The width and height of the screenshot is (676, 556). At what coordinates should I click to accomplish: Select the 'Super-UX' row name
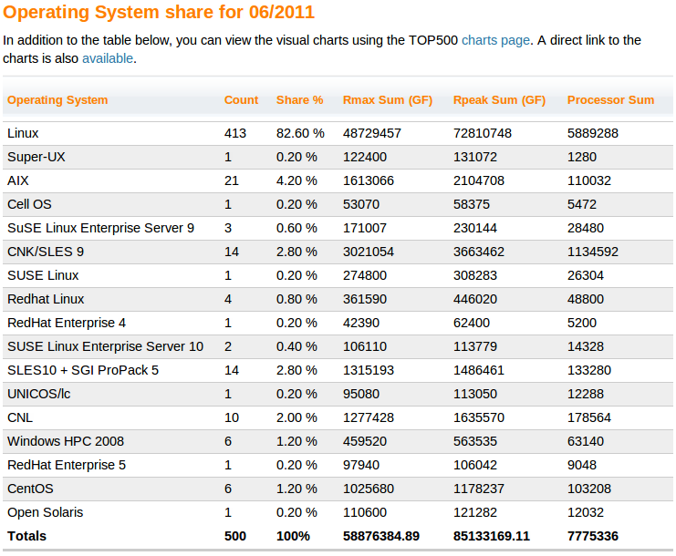(36, 157)
